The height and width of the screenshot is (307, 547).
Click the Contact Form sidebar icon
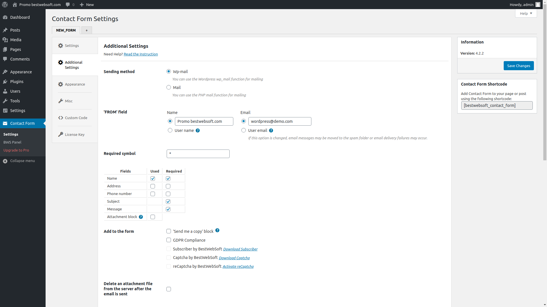[x=5, y=123]
